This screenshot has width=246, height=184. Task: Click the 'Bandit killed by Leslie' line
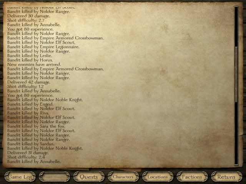pos(30,56)
